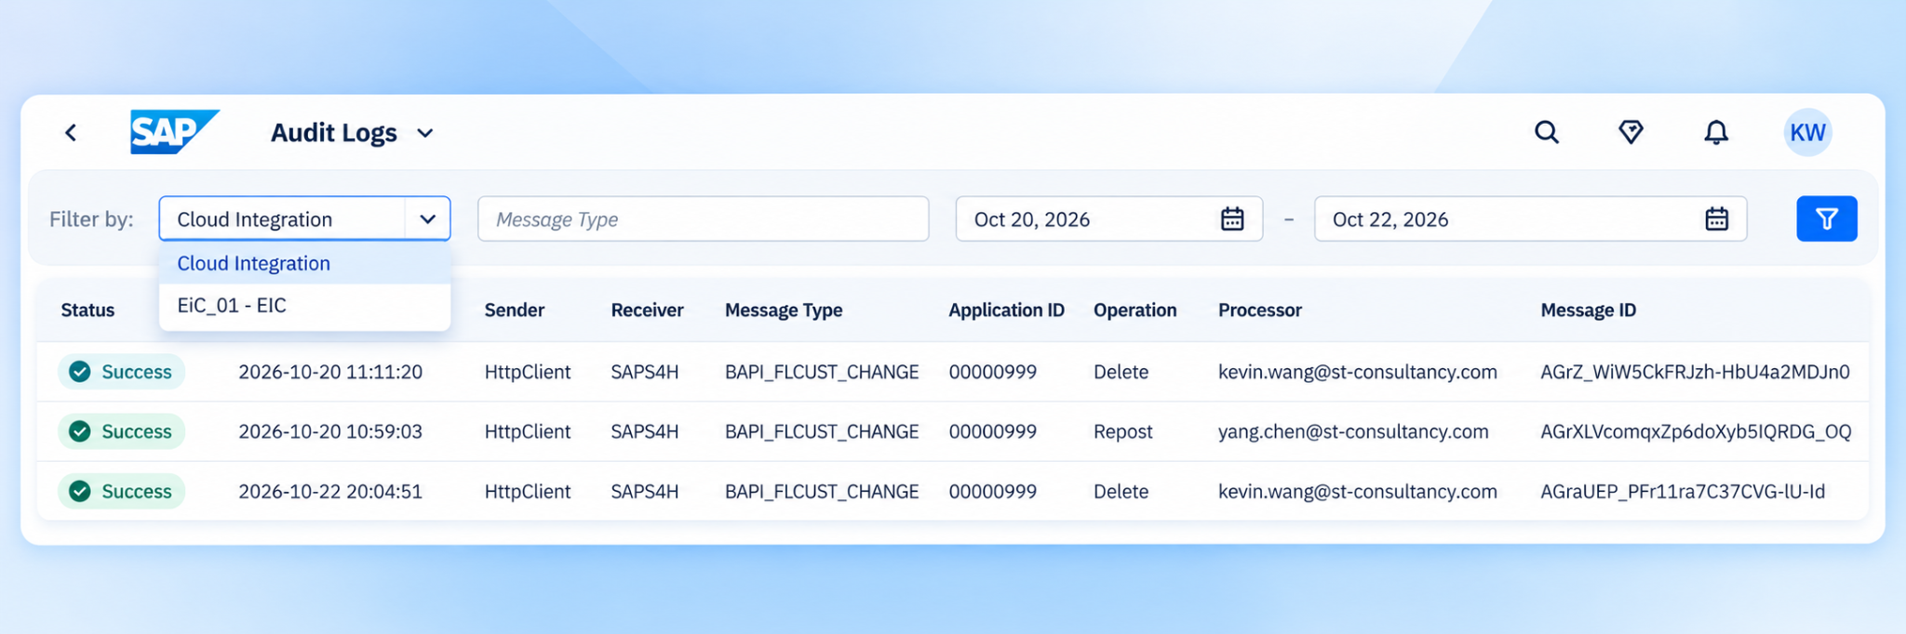Focus the Message Type input field
Image resolution: width=1906 pixels, height=634 pixels.
(x=704, y=219)
